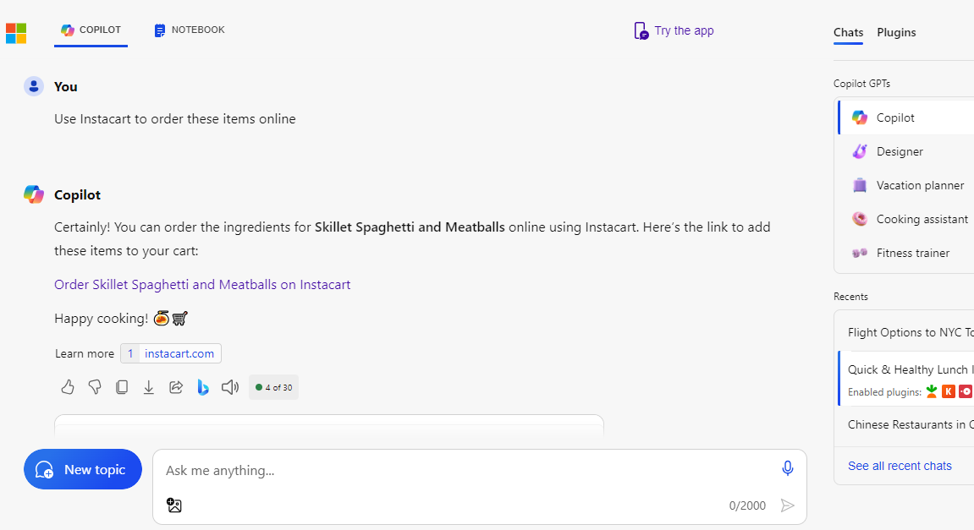Add an image with the image upload icon
Image resolution: width=974 pixels, height=530 pixels.
coord(174,505)
